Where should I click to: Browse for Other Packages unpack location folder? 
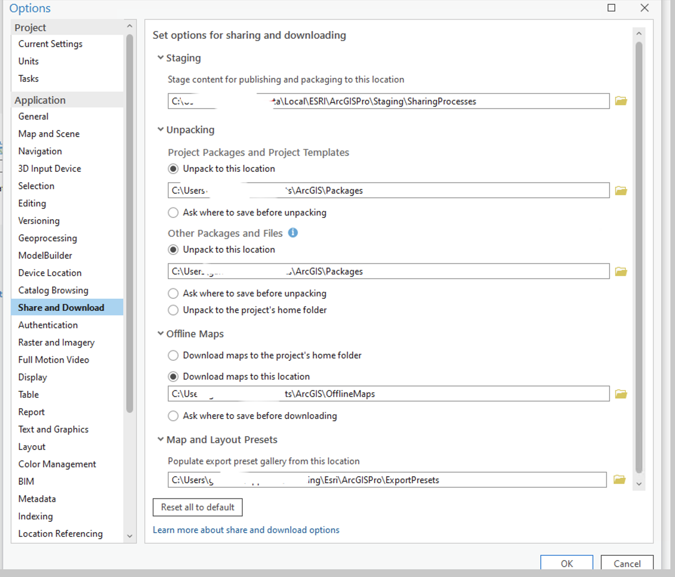(x=621, y=271)
